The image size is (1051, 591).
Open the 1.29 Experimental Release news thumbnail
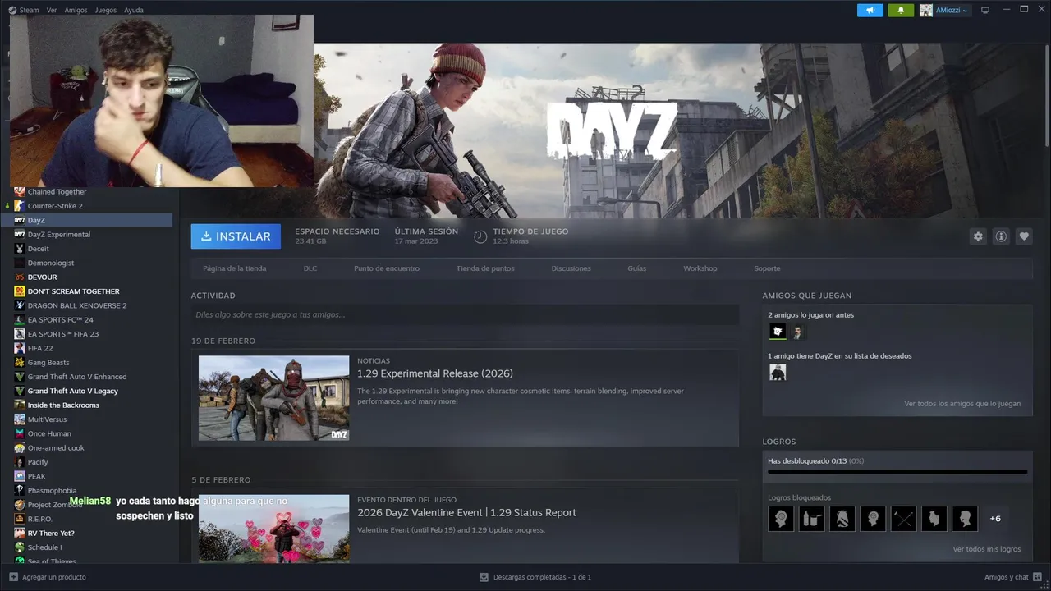pyautogui.click(x=273, y=398)
